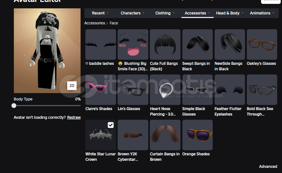Equip Oakley's Glasses accessory

[x=262, y=44]
